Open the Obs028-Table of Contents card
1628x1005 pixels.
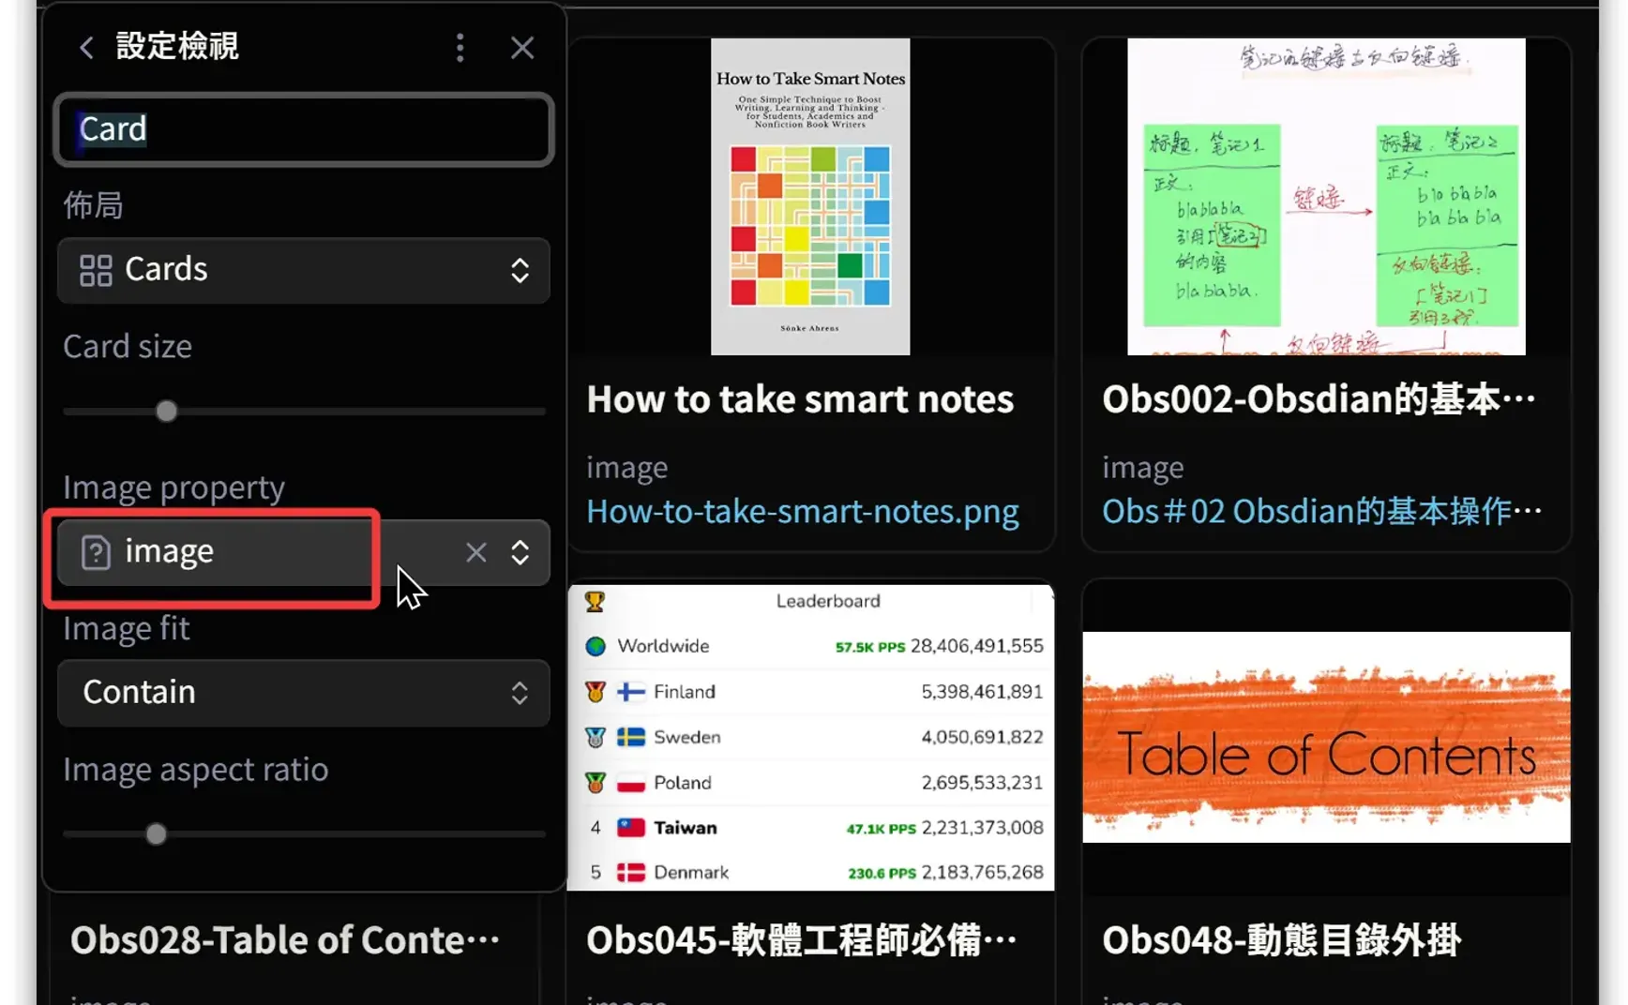click(x=286, y=940)
